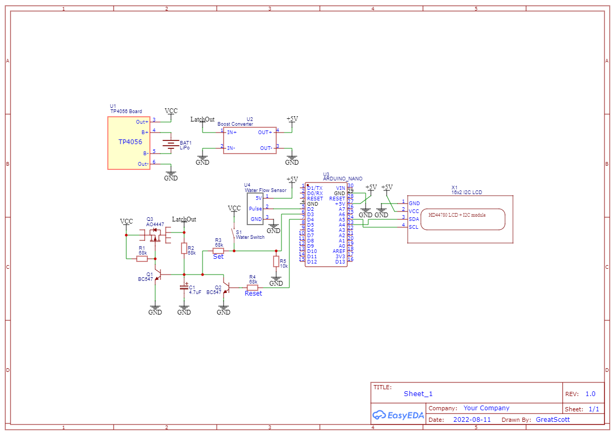Screen dimensions: 615x435
Task: Select the TP4056 board symbol U1
Action: point(129,143)
